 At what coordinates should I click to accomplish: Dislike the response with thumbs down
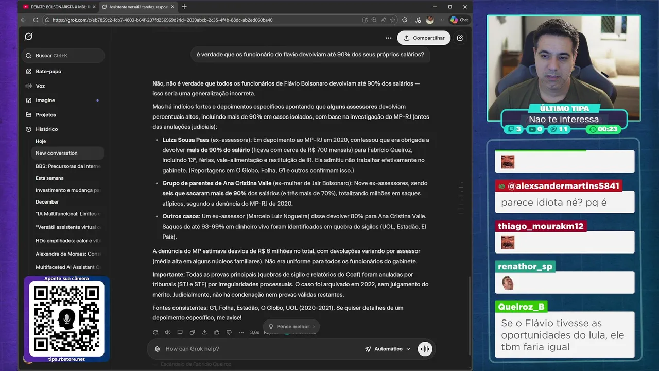tap(229, 332)
